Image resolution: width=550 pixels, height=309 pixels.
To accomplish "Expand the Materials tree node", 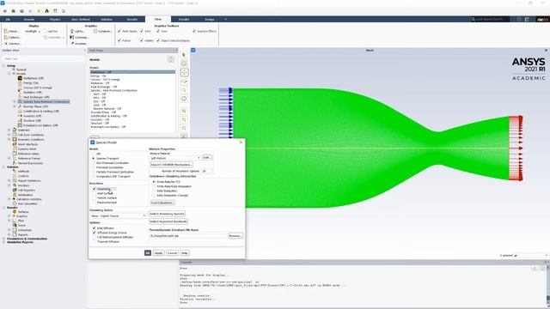I will pos(9,130).
